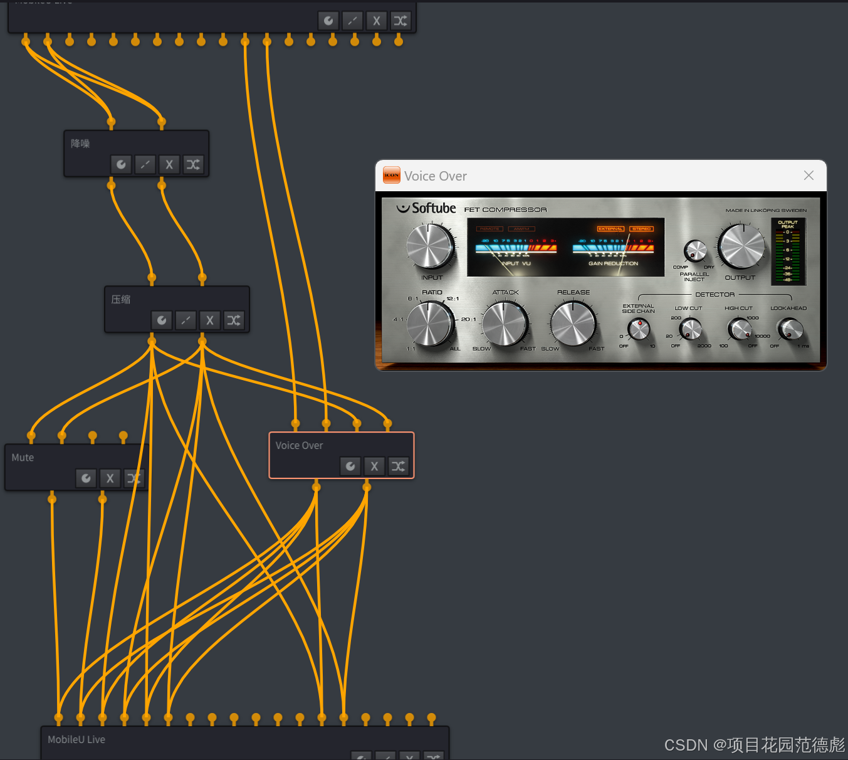Open editor knob icon on Voice Over node
Image resolution: width=848 pixels, height=760 pixels.
350,466
